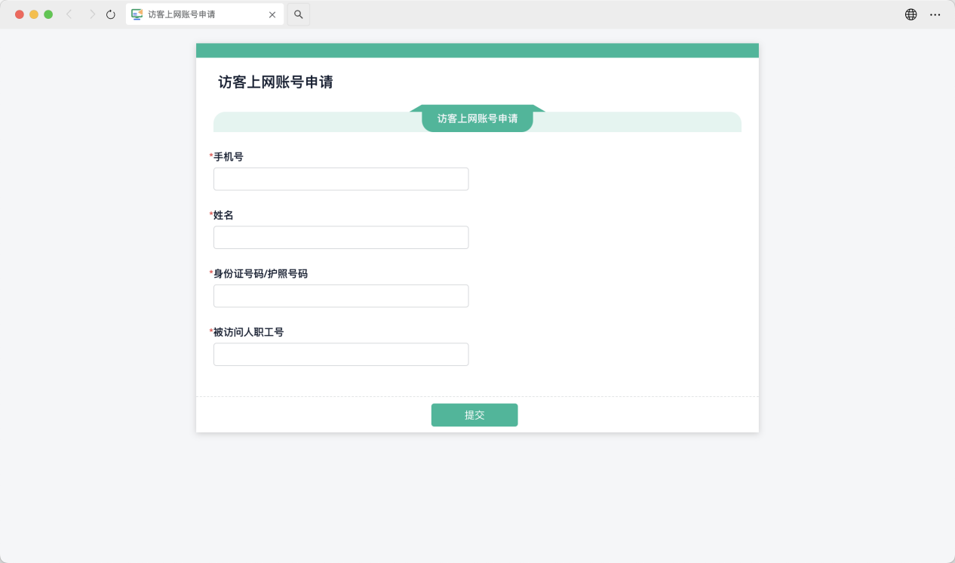The width and height of the screenshot is (955, 563).
Task: Focus the 手机号 input field
Action: 340,179
